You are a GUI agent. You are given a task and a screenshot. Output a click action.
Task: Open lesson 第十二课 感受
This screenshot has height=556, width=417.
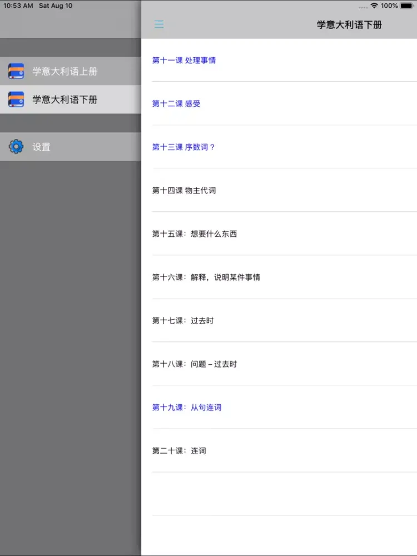(x=176, y=103)
